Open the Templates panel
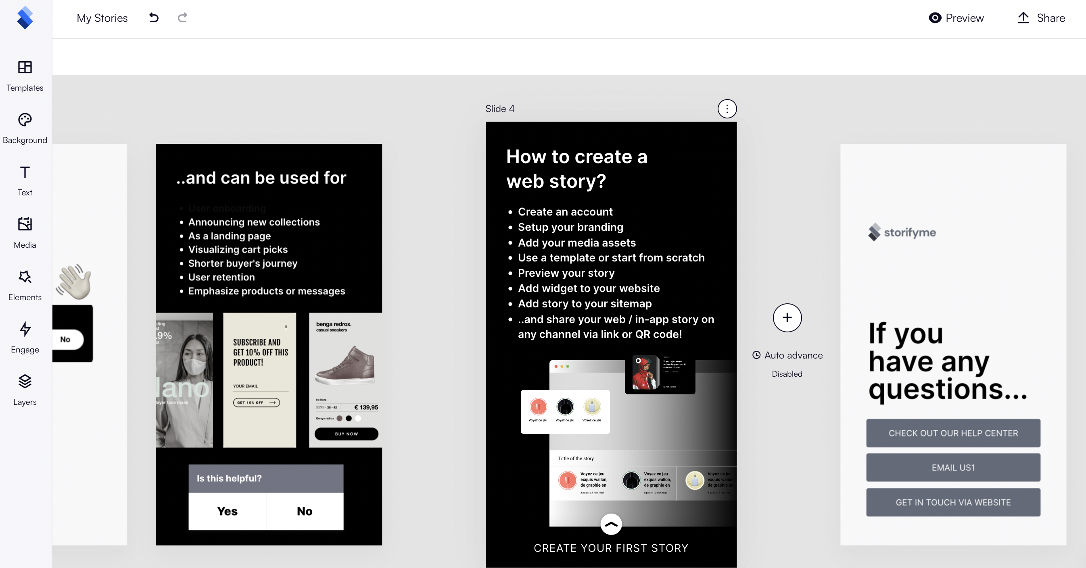 (25, 76)
